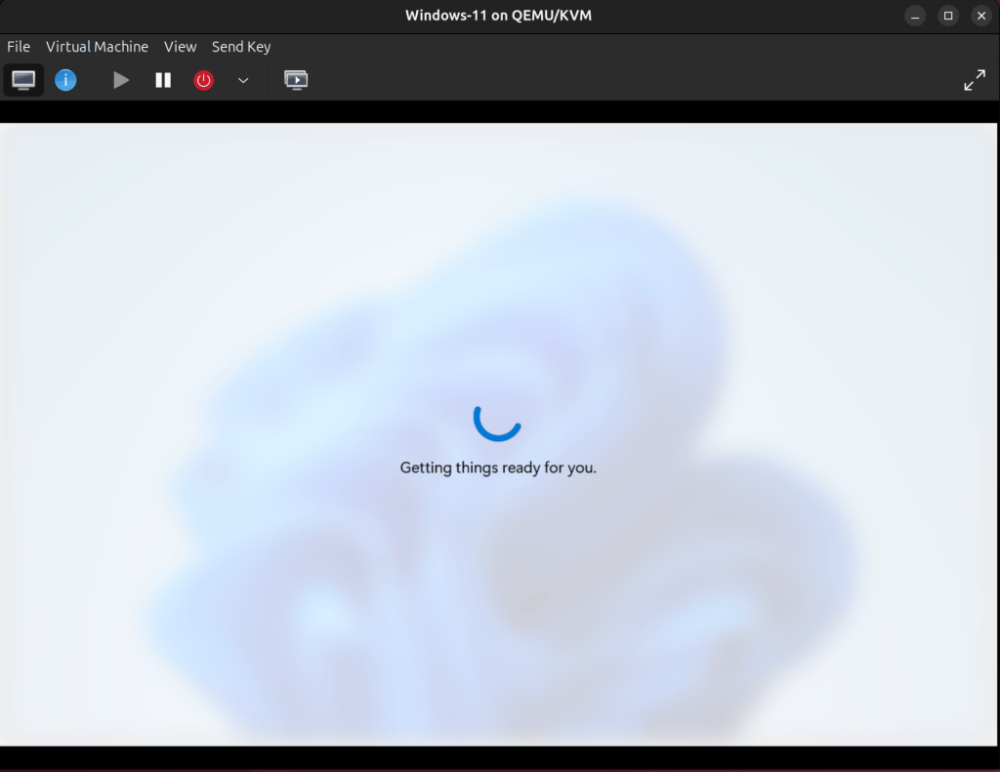
Task: Click the 'Getting things ready for you' text
Action: pyautogui.click(x=498, y=467)
